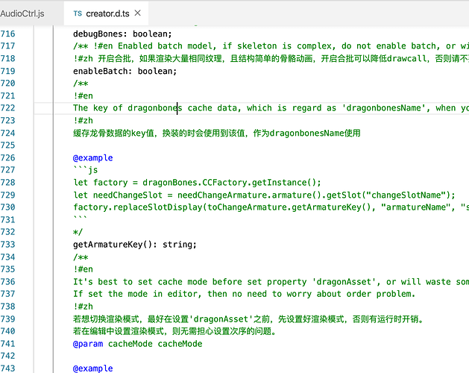The height and width of the screenshot is (373, 469).
Task: Click the '!#en' marker on line 721
Action: [x=84, y=95]
